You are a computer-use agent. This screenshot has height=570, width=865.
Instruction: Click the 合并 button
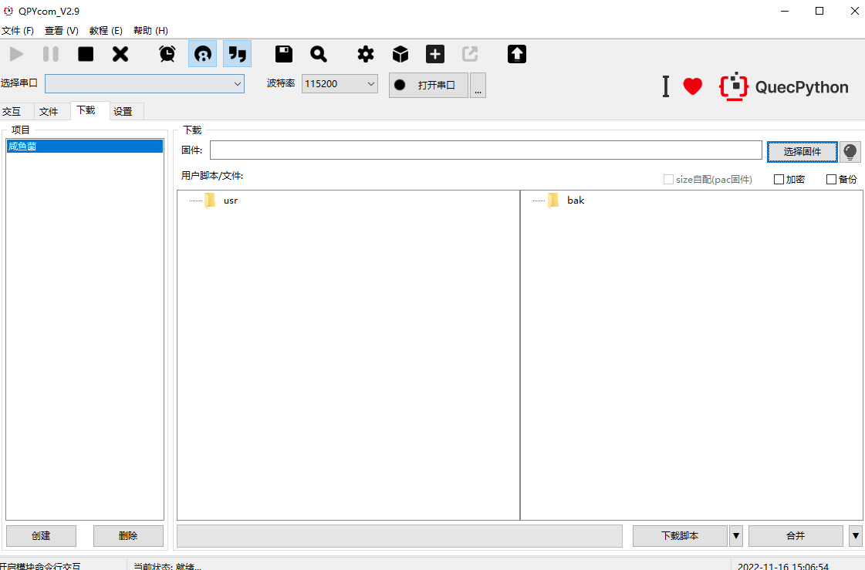click(796, 536)
